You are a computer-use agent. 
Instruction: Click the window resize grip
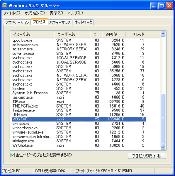coord(171,172)
